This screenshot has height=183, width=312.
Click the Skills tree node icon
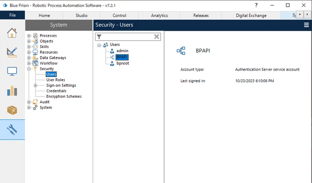(x=35, y=47)
